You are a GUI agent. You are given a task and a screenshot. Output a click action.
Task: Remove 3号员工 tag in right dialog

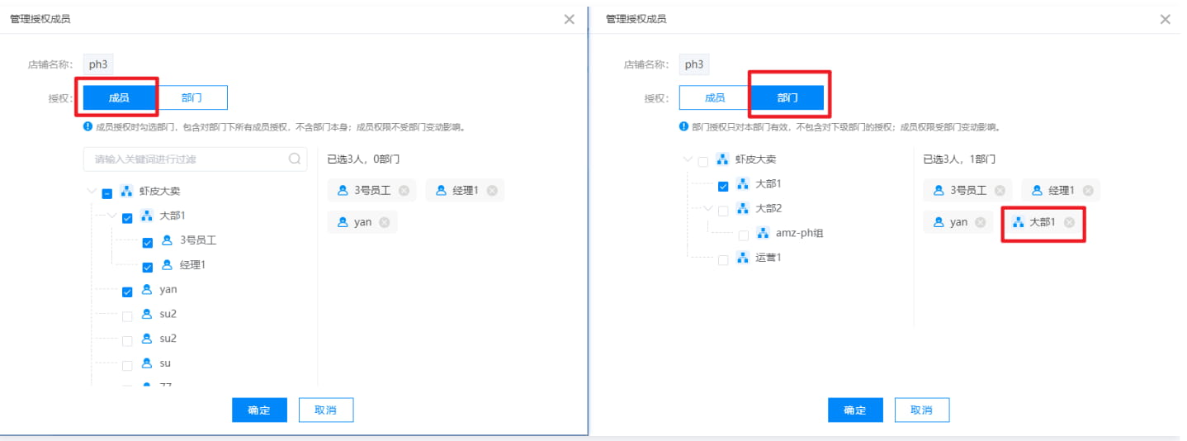coord(1000,191)
